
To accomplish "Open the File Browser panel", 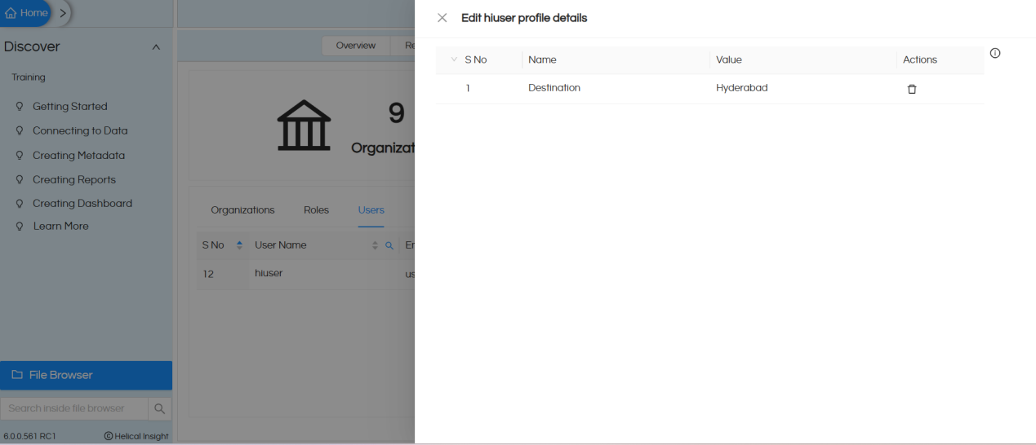I will tap(86, 375).
